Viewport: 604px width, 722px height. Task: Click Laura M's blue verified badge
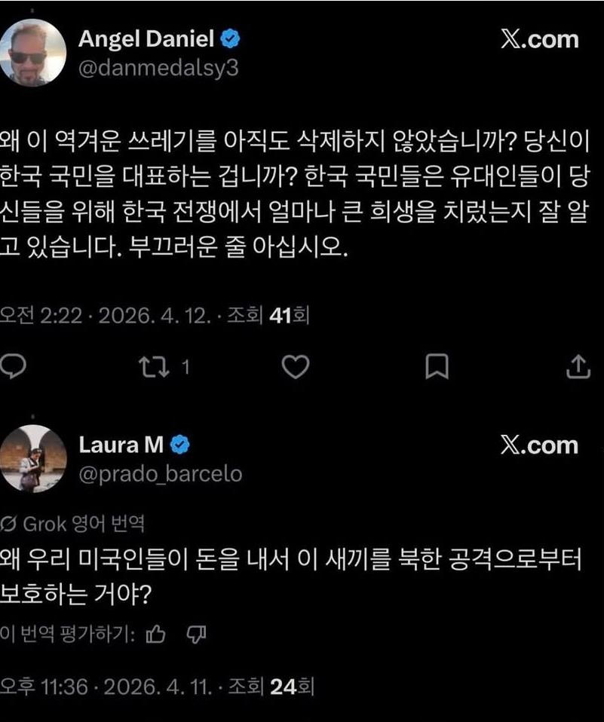pyautogui.click(x=180, y=445)
